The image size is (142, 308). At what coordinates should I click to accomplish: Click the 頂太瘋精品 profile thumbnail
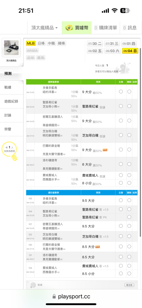click(11, 48)
